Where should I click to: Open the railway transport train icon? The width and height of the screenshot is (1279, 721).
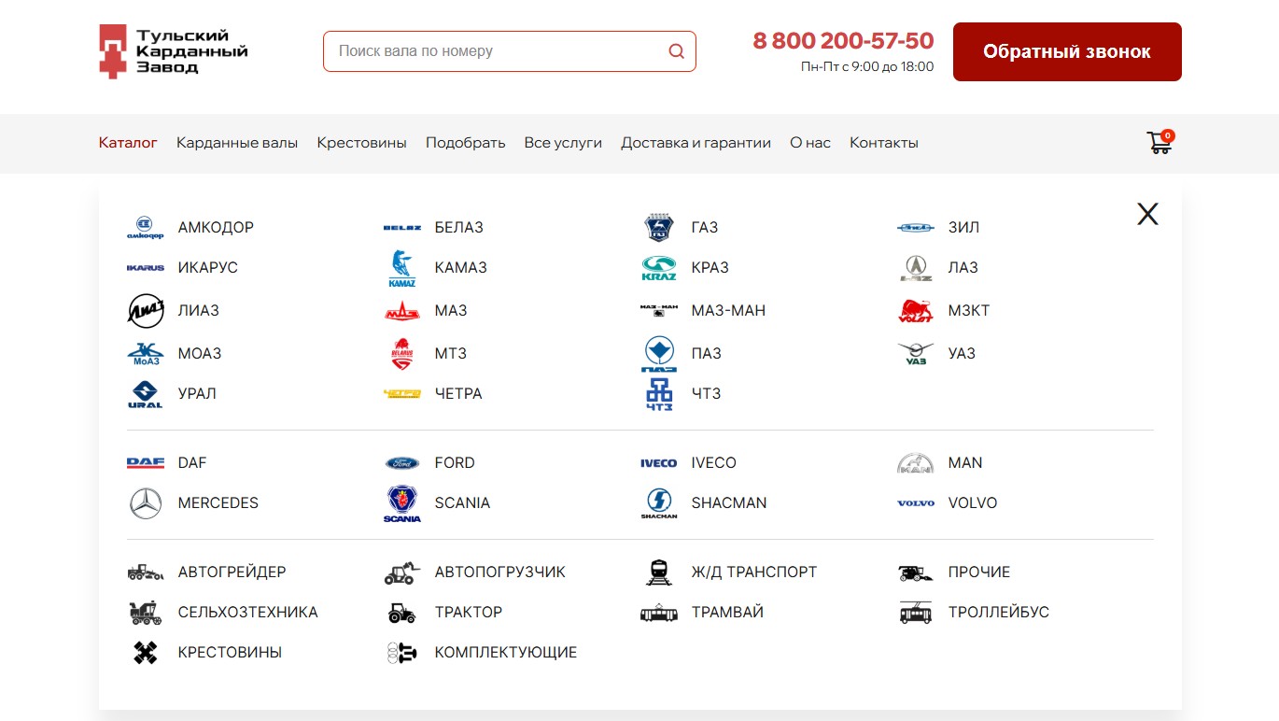659,573
